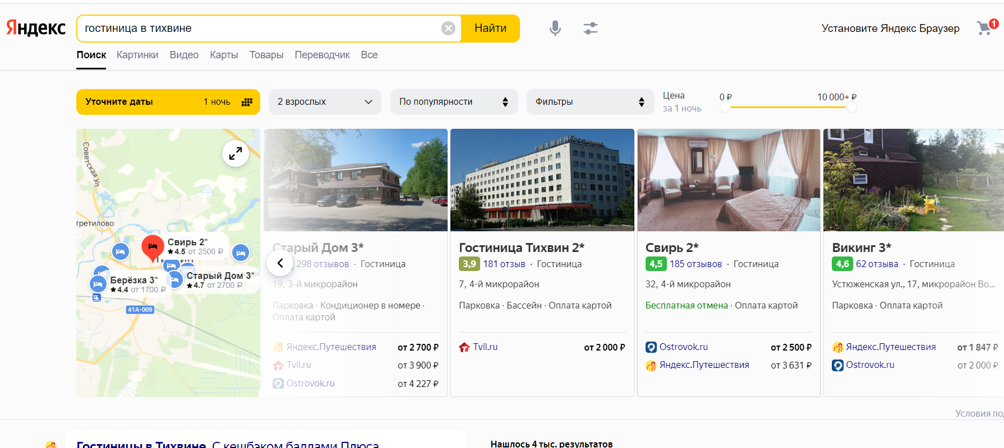Click Ostrovok.ru link in Викинг 3* card
The height and width of the screenshot is (448, 1004).
coord(870,365)
